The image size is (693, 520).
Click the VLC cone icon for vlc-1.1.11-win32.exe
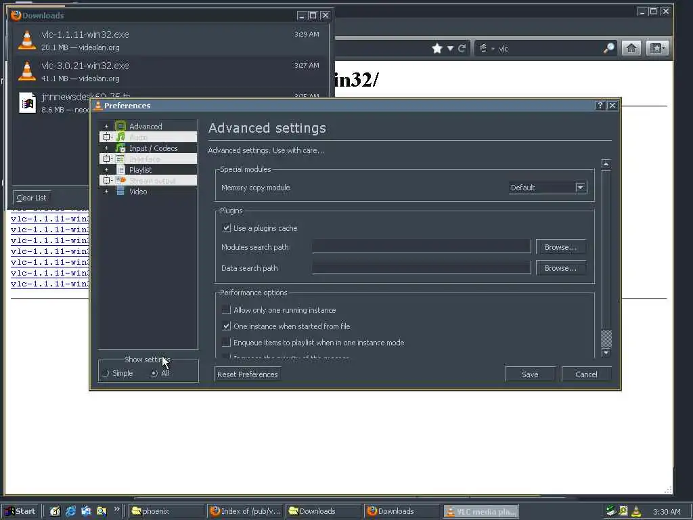pos(27,40)
